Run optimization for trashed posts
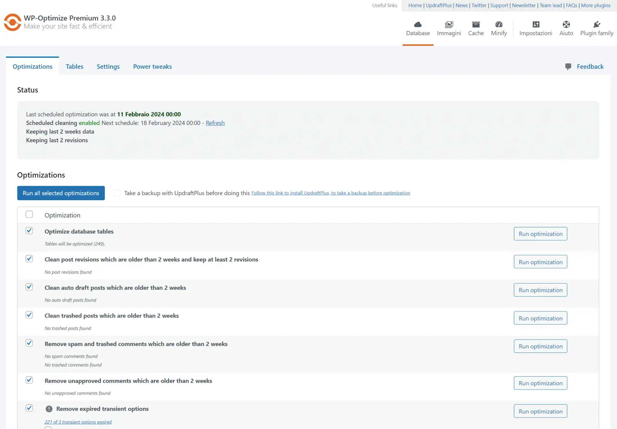 [x=541, y=318]
